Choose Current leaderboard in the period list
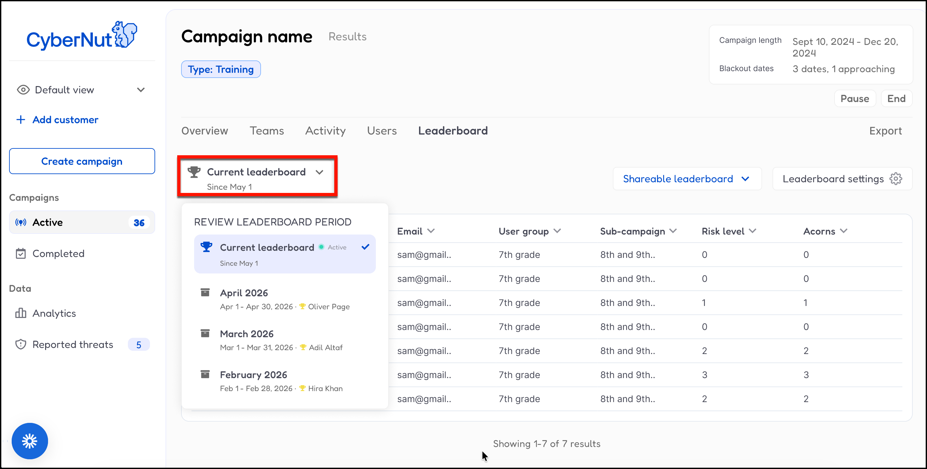This screenshot has width=927, height=469. [285, 254]
